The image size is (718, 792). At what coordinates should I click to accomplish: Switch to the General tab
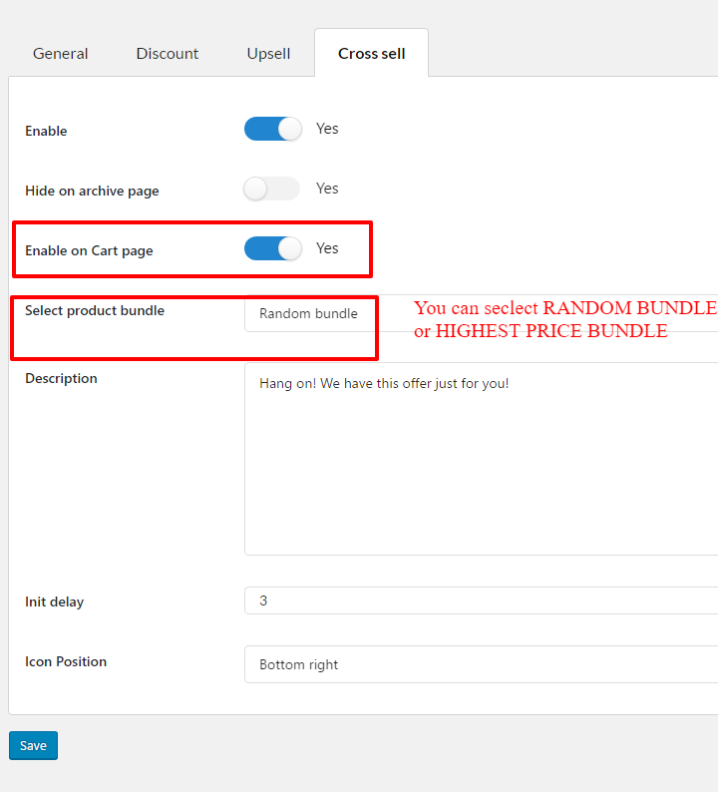[x=60, y=54]
